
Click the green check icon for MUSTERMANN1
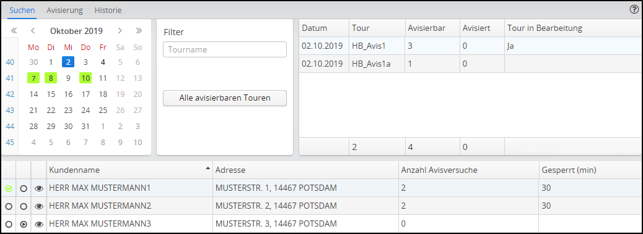pyautogui.click(x=9, y=188)
